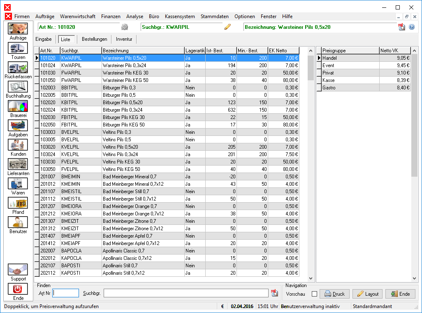Select the Event price group row

tap(364, 65)
